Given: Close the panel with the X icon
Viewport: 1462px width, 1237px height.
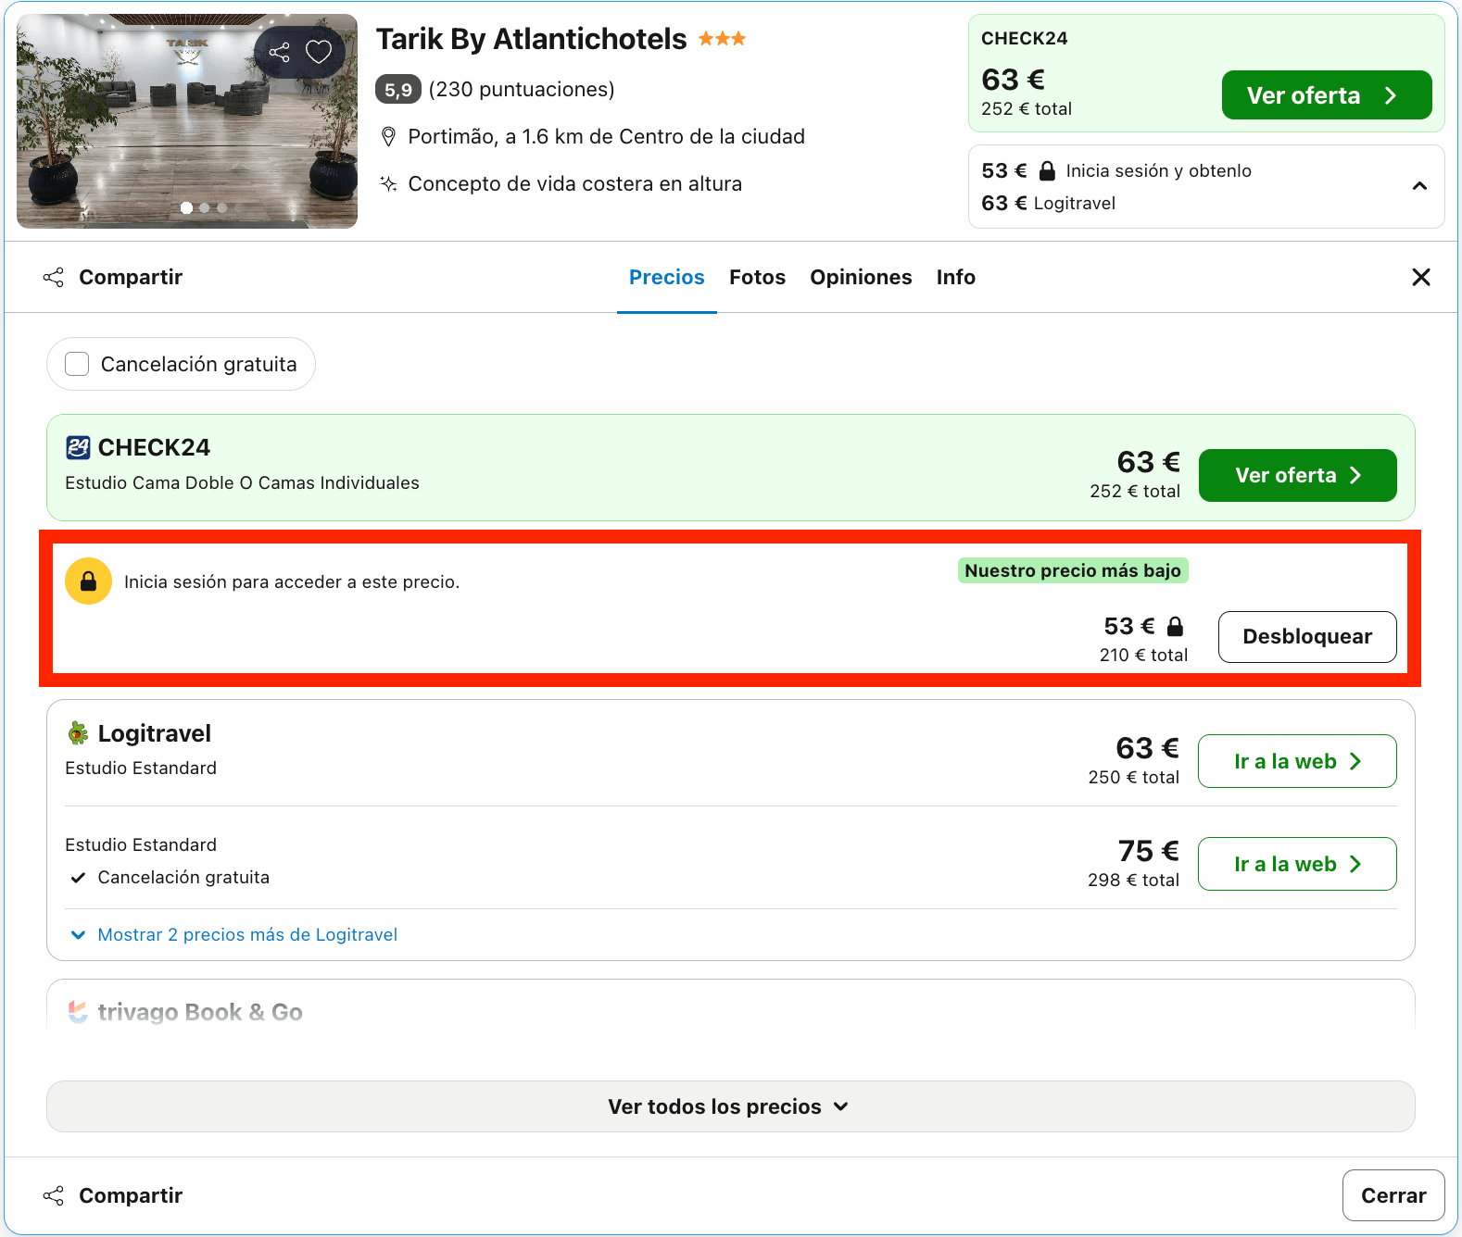Looking at the screenshot, I should (x=1421, y=277).
